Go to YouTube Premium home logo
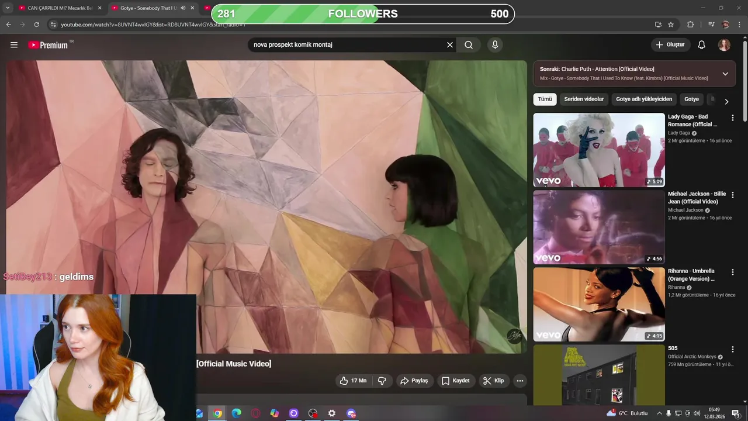 pos(49,45)
